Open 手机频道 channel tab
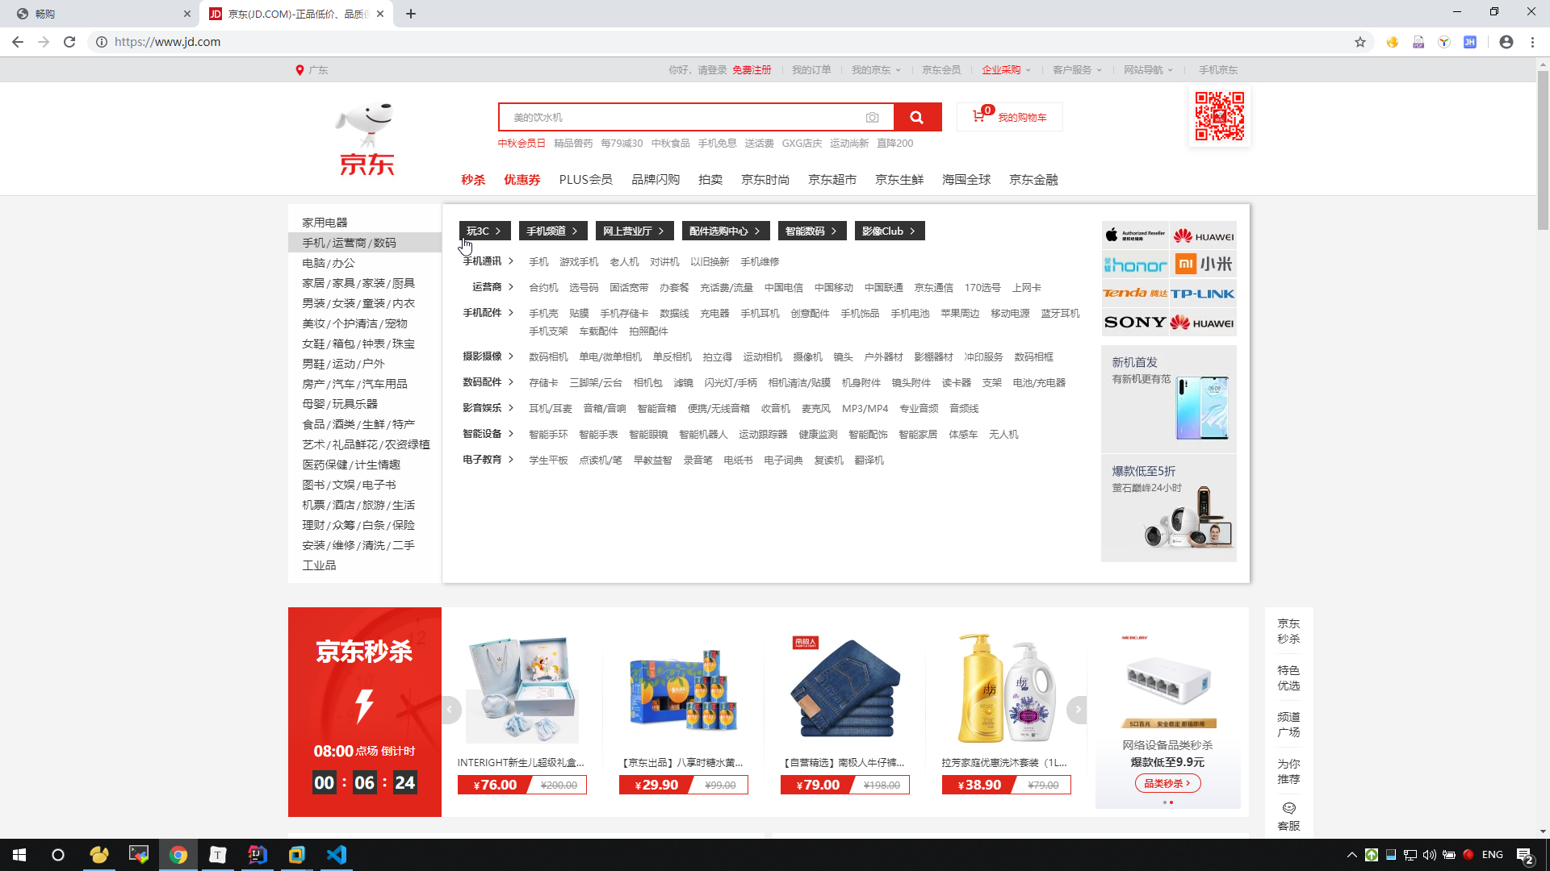1550x871 pixels. [553, 231]
